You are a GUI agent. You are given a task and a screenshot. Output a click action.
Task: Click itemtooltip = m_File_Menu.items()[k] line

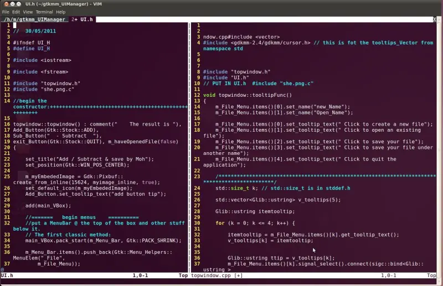(313, 235)
